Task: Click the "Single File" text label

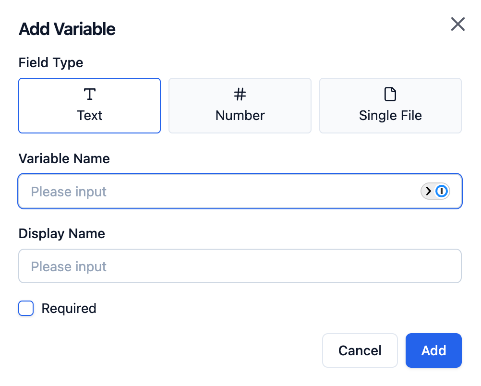Action: (x=390, y=115)
